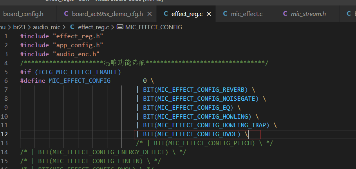Open the mic_stream.h tab

(308, 14)
